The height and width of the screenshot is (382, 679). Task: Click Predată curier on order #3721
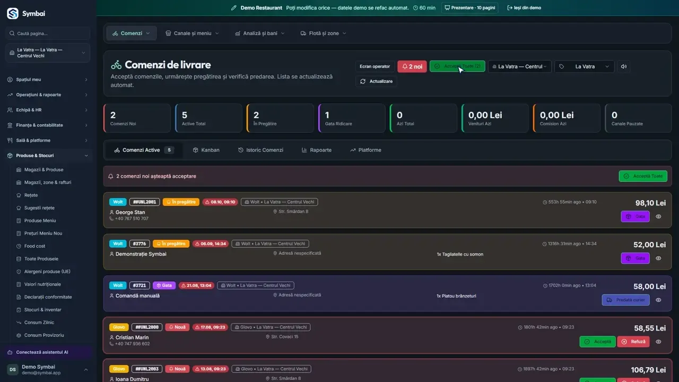pyautogui.click(x=626, y=300)
